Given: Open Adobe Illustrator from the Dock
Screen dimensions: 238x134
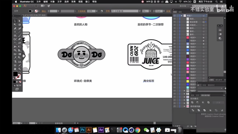Looking at the screenshot, I should pos(89,130).
